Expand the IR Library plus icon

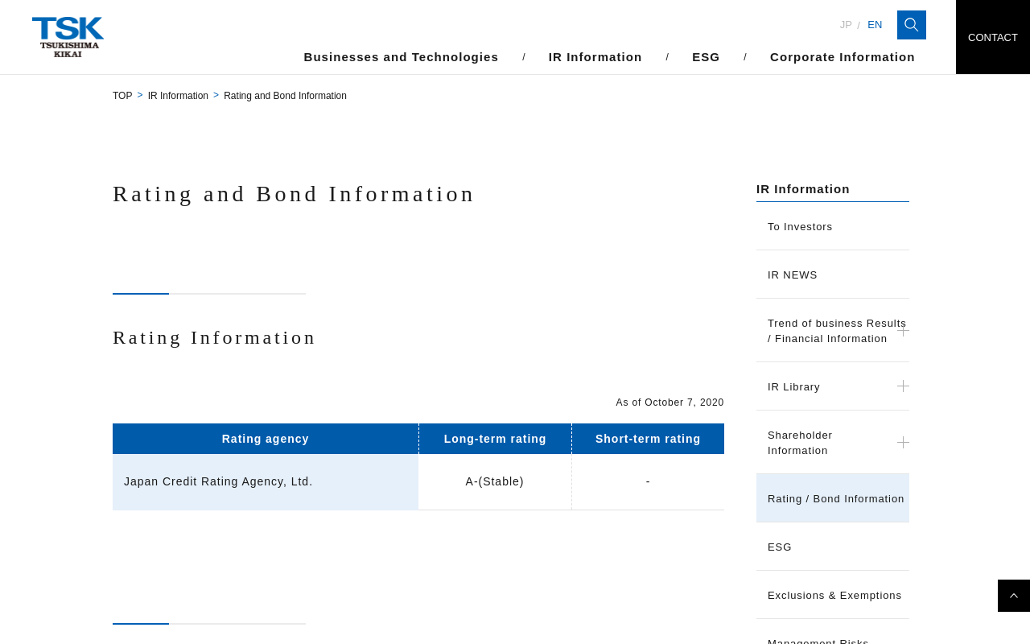(903, 386)
